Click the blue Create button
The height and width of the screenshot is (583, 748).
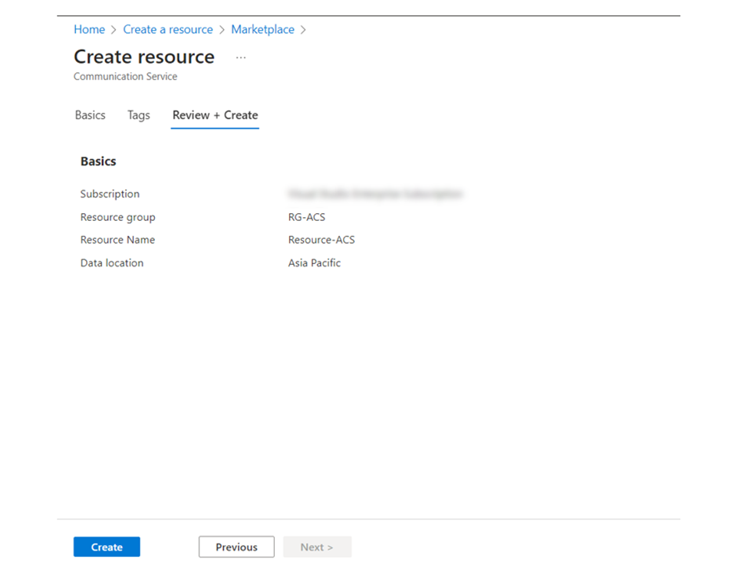(x=107, y=547)
